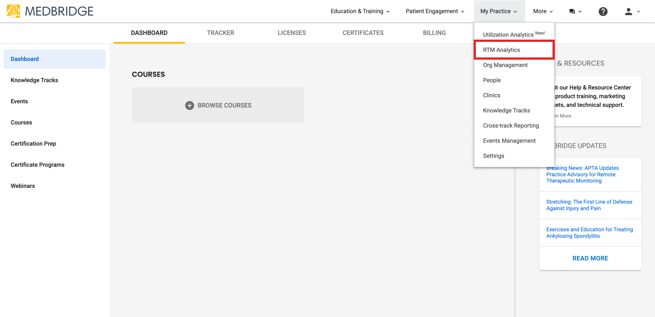Image resolution: width=655 pixels, height=317 pixels.
Task: Switch to the Billing tab
Action: coord(434,33)
